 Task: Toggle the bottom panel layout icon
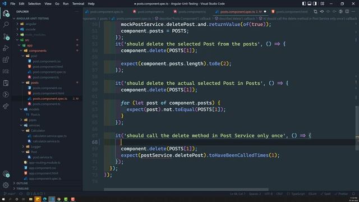(x=309, y=4)
